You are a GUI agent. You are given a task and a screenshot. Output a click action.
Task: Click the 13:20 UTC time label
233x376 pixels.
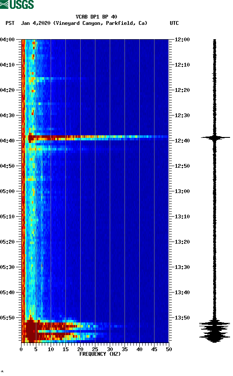[x=182, y=242]
